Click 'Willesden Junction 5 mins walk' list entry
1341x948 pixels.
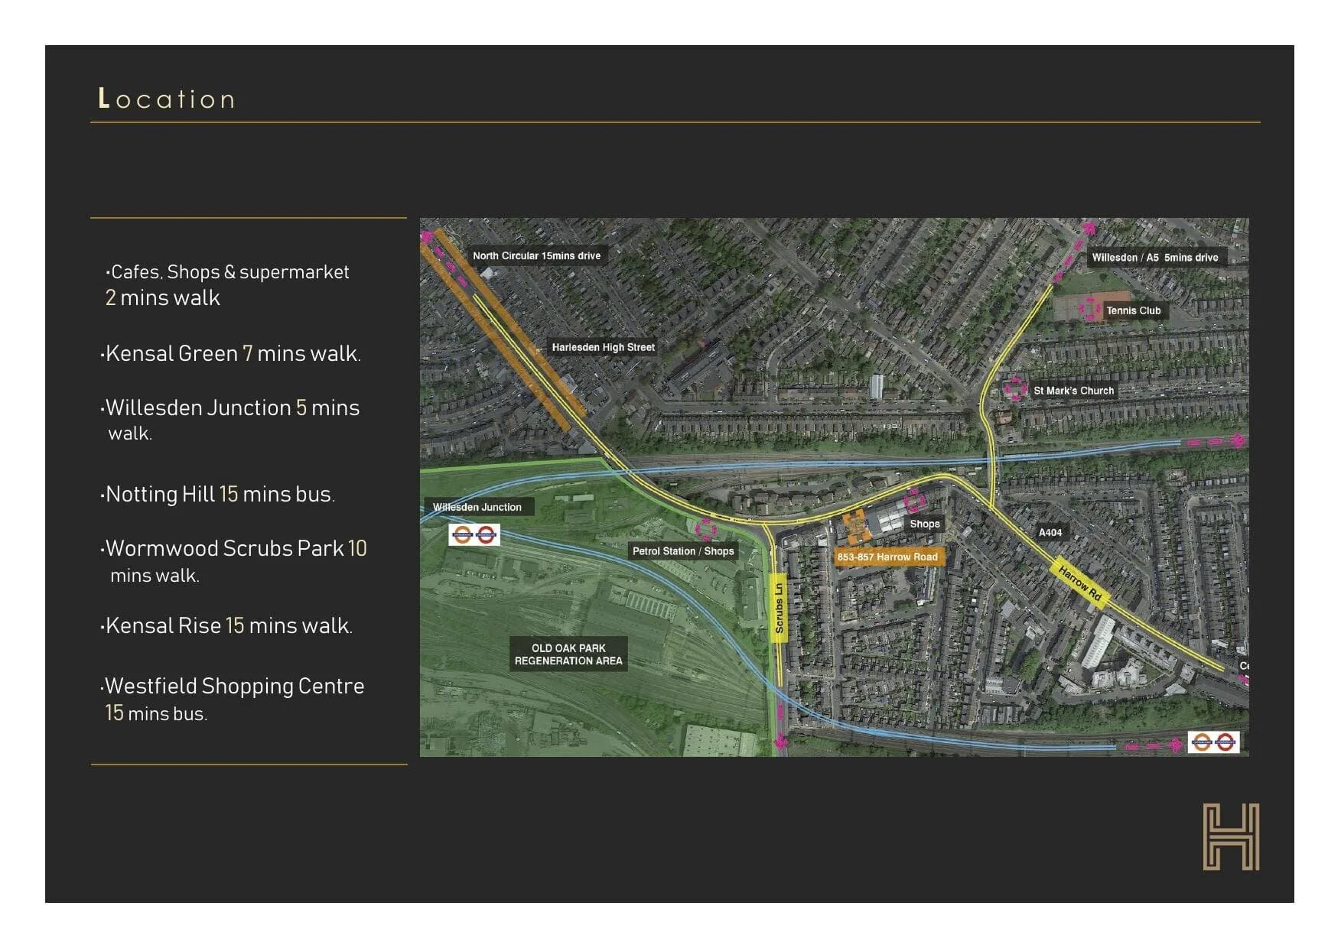(x=230, y=419)
